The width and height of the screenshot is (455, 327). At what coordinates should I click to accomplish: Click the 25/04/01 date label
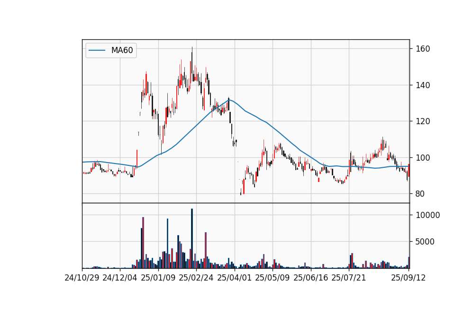click(235, 278)
